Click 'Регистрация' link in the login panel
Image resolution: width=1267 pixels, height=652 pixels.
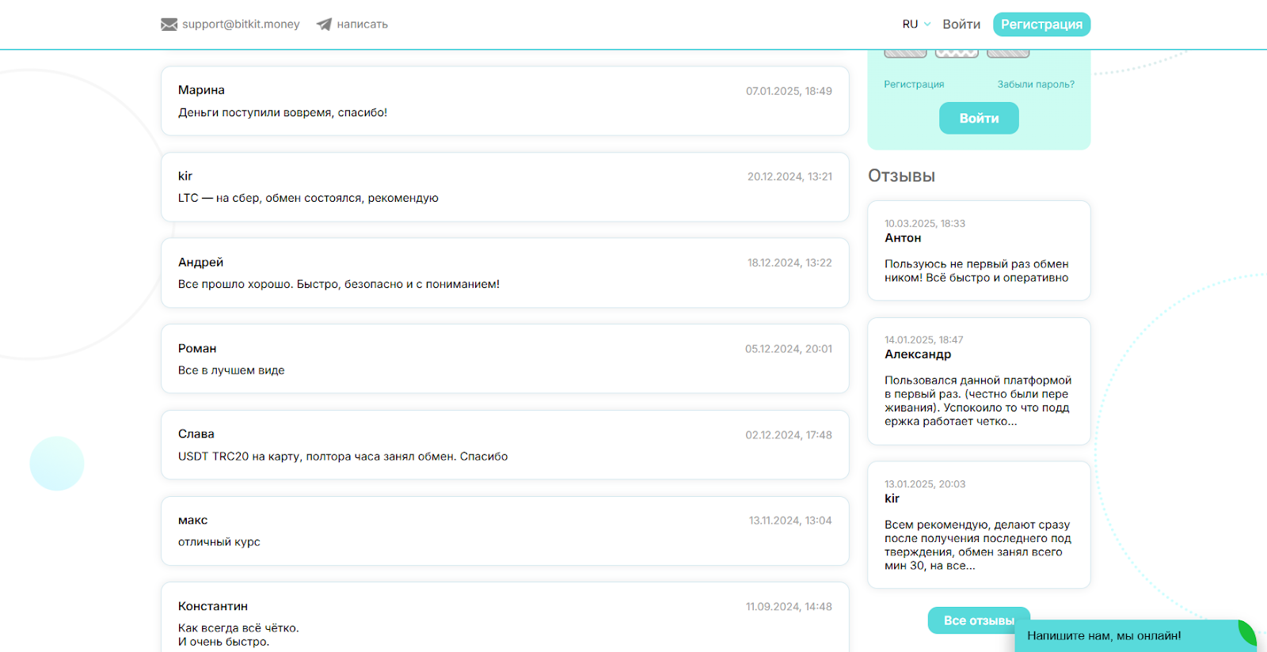tap(914, 84)
